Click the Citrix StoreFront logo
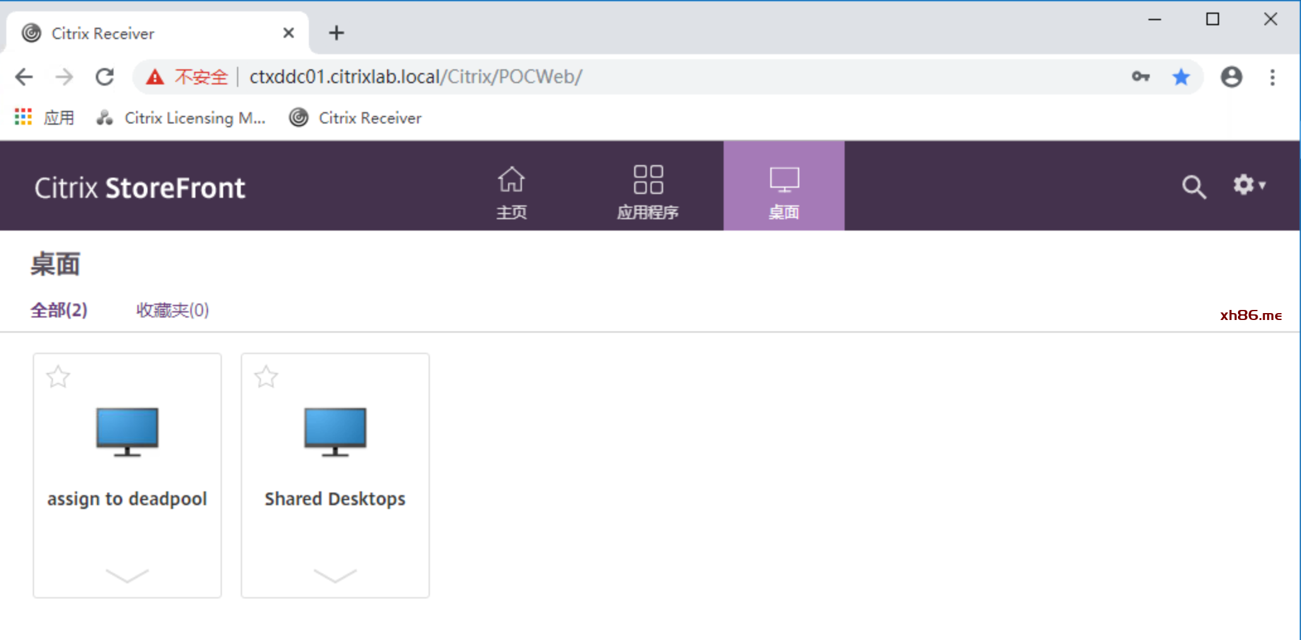This screenshot has width=1301, height=640. [x=139, y=188]
